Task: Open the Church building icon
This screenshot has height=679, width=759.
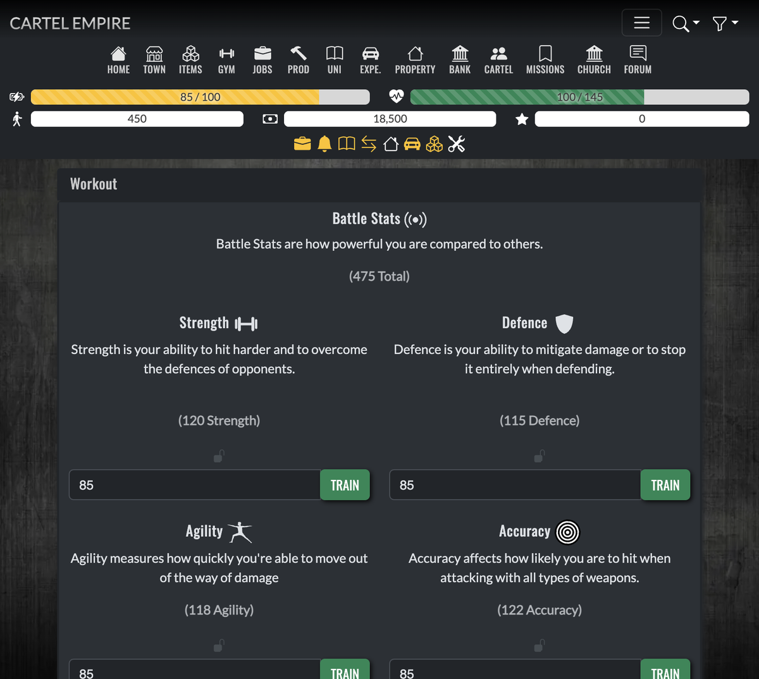Action: (x=594, y=53)
